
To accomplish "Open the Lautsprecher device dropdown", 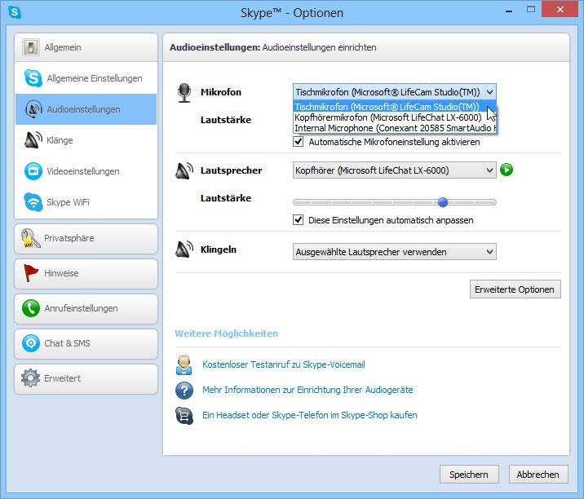I will tap(394, 170).
